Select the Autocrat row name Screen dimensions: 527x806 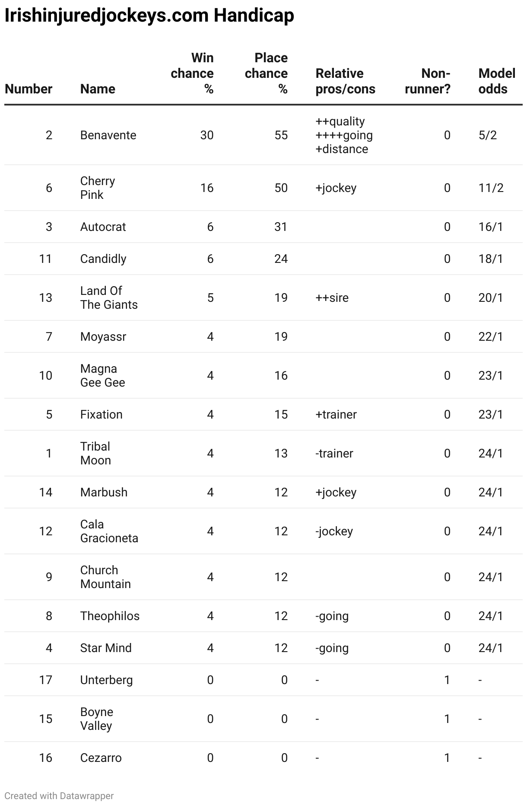coord(103,227)
